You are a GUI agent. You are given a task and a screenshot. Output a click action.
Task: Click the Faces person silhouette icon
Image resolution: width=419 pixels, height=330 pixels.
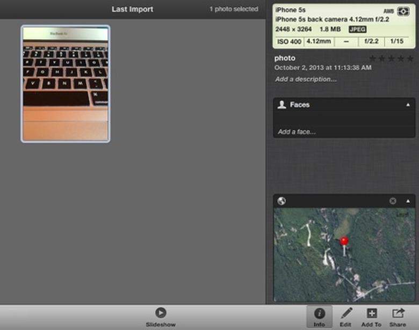click(281, 105)
